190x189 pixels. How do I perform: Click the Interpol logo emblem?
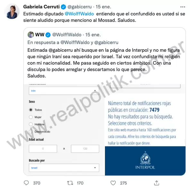(145, 158)
